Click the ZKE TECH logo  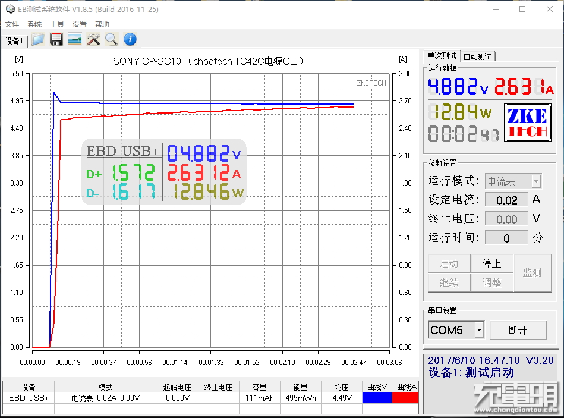[528, 122]
